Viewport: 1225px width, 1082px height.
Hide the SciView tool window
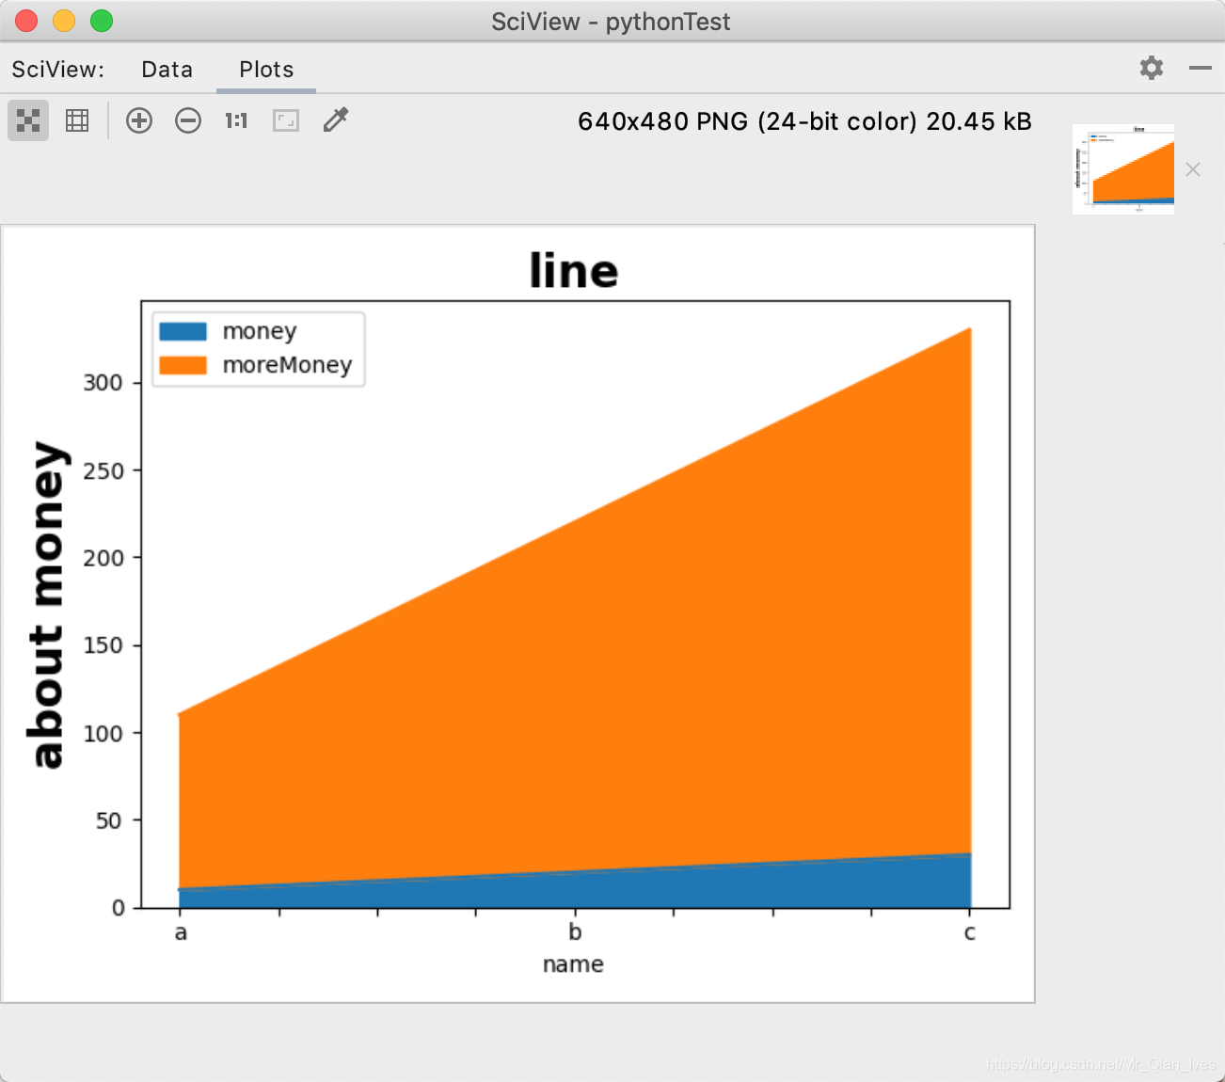click(1201, 68)
